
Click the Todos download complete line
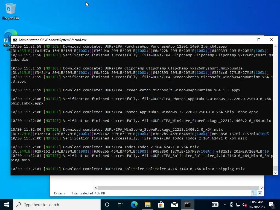105,147
